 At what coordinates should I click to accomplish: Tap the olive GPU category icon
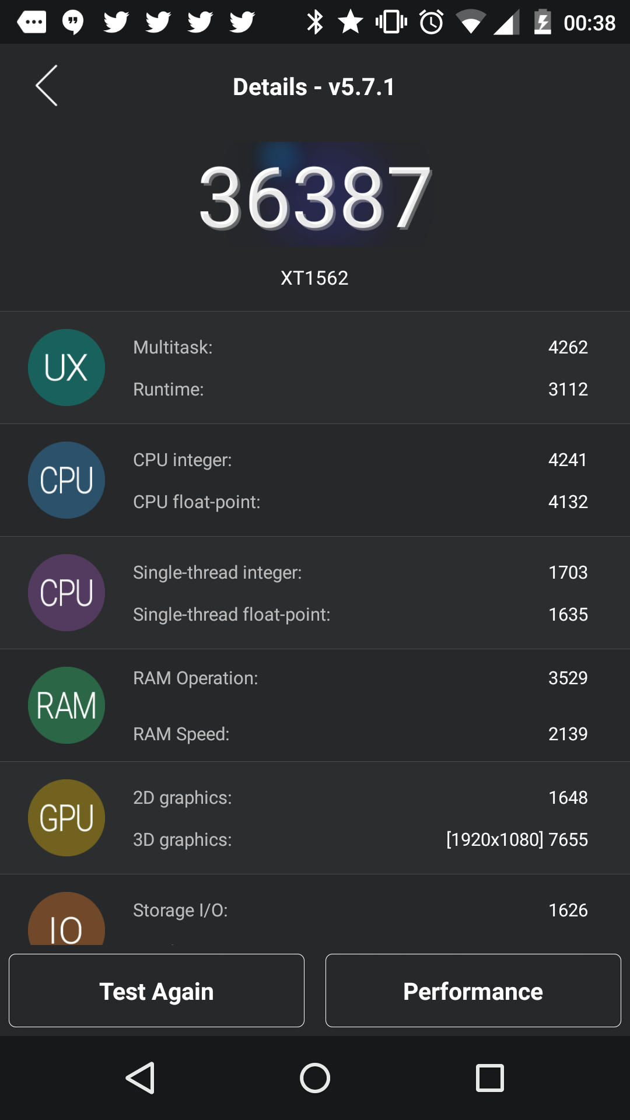point(66,818)
